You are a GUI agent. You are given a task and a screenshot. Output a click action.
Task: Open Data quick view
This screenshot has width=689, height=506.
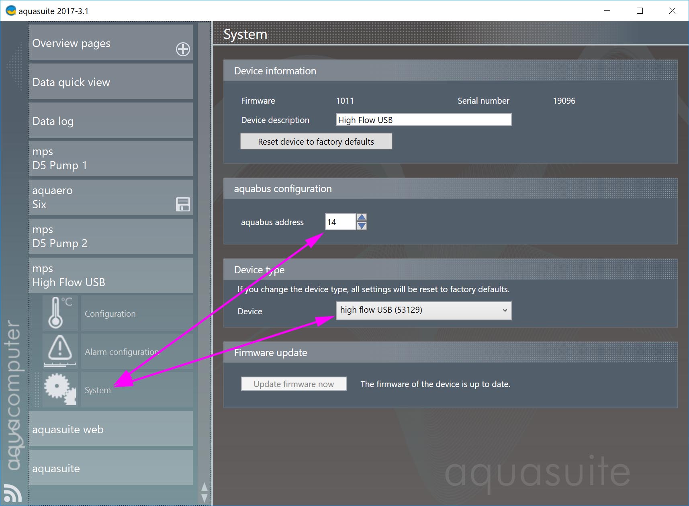pos(111,82)
